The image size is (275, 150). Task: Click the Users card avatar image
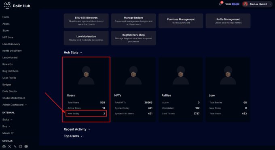[x=86, y=75]
